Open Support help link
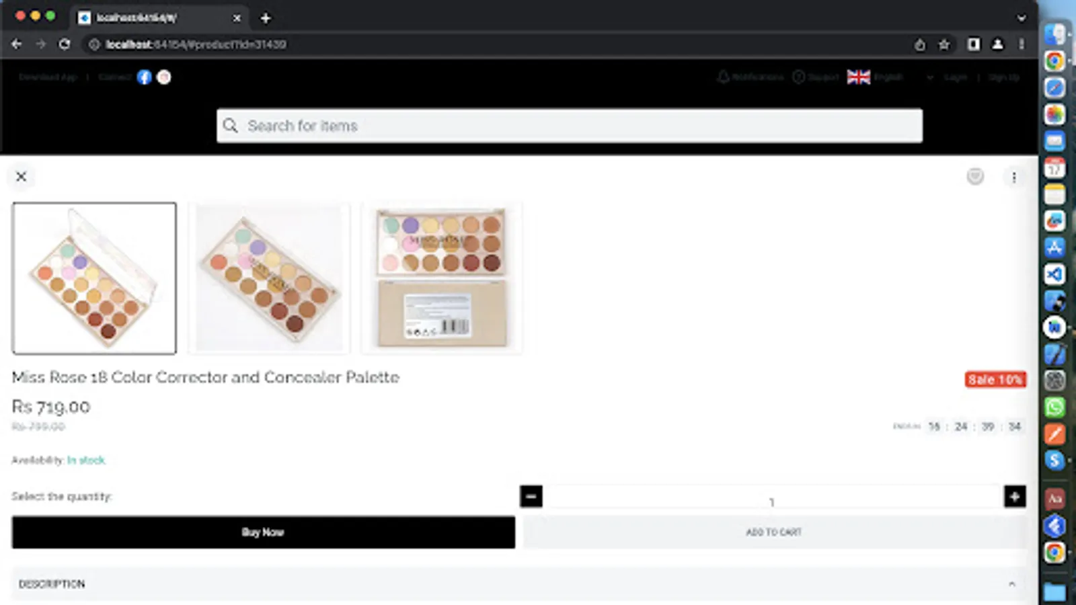The width and height of the screenshot is (1076, 605). [816, 77]
